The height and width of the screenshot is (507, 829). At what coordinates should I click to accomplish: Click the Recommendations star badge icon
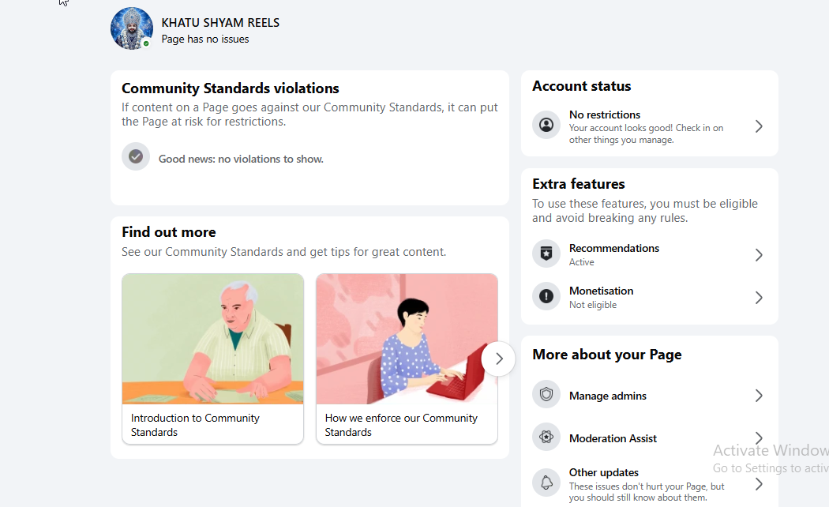(546, 253)
